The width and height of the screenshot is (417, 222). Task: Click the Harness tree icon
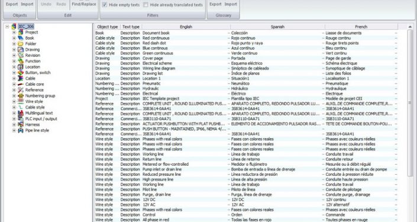click(x=21, y=124)
